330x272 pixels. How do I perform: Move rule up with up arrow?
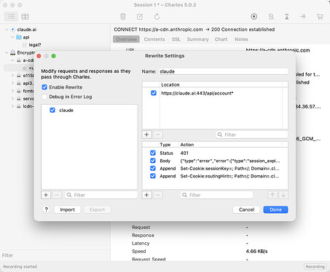pyautogui.click(x=272, y=195)
